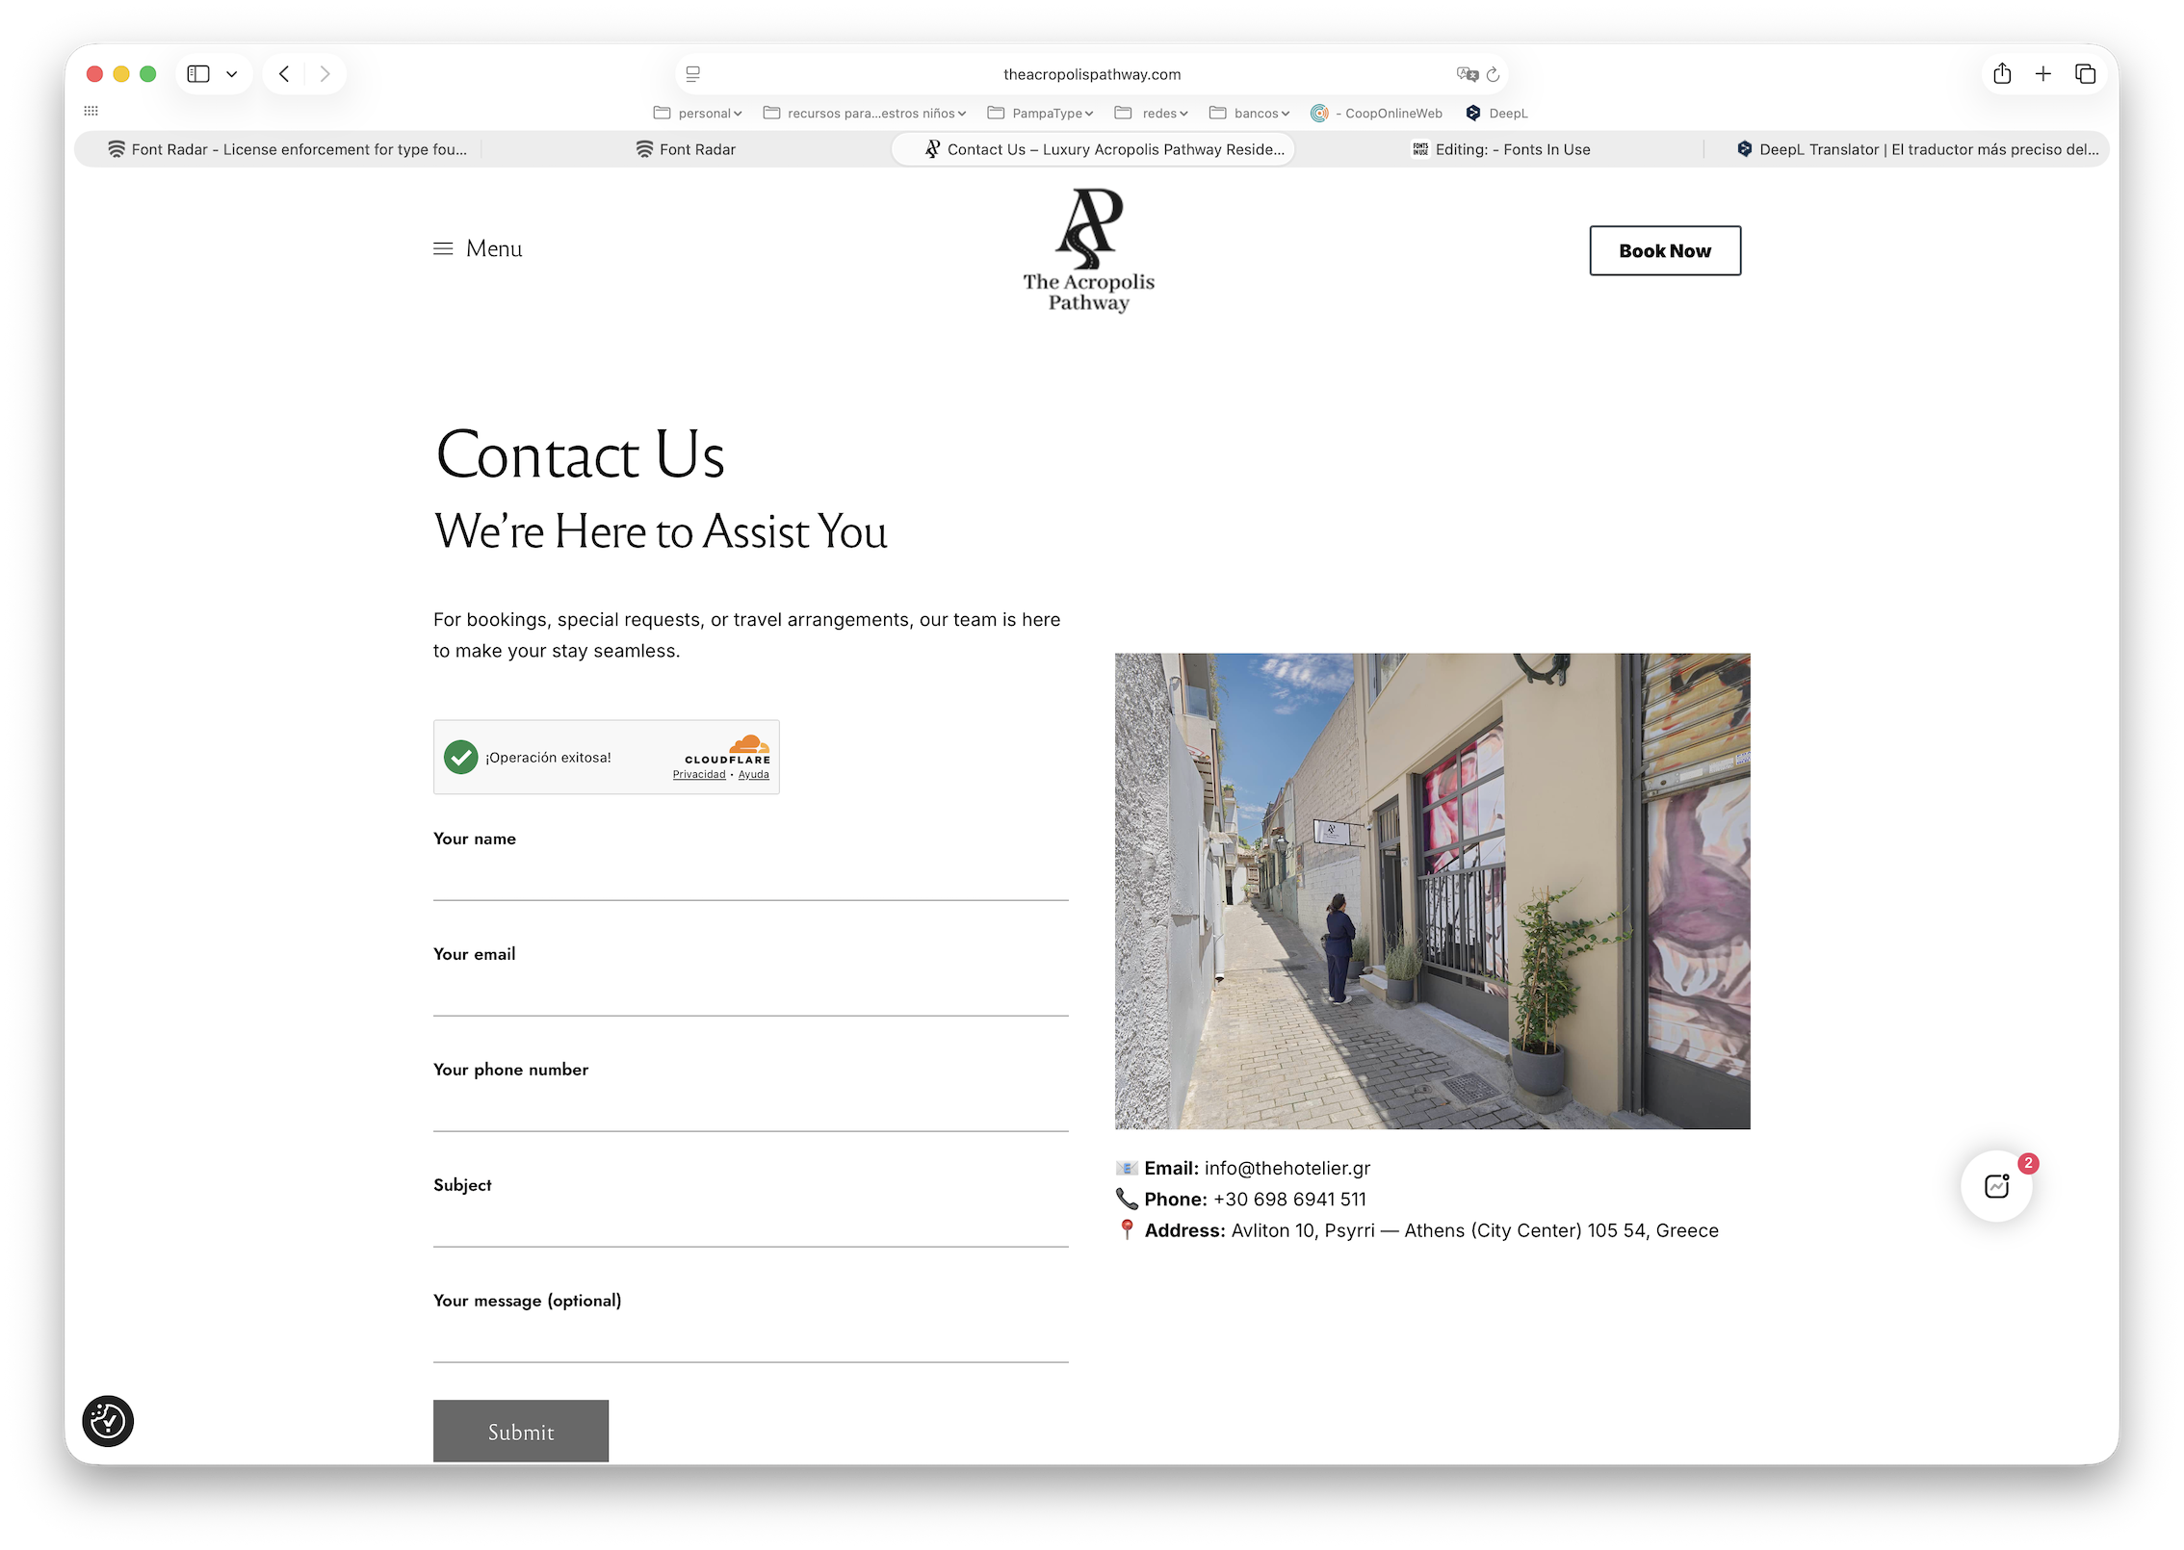Open the chat widget with notification badge
The width and height of the screenshot is (2184, 1550).
tap(1997, 1186)
